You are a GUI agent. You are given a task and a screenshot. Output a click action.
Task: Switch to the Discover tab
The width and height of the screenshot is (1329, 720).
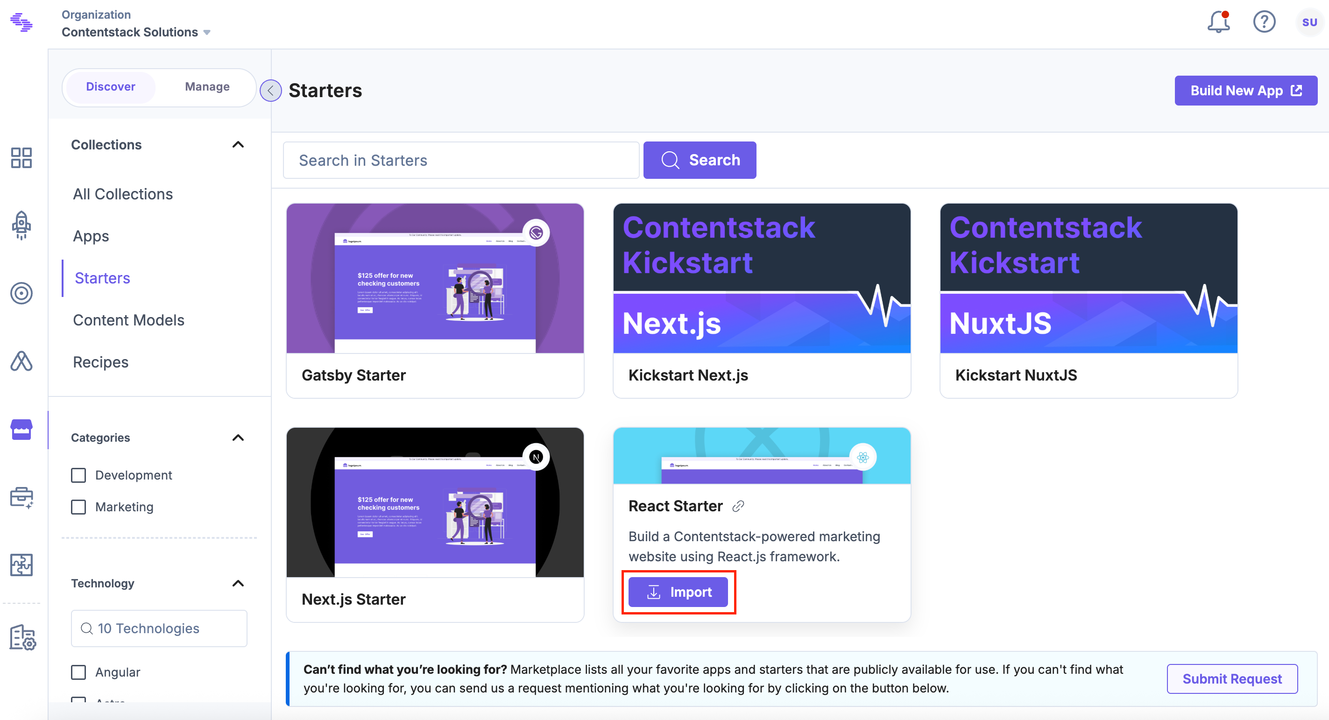point(110,87)
